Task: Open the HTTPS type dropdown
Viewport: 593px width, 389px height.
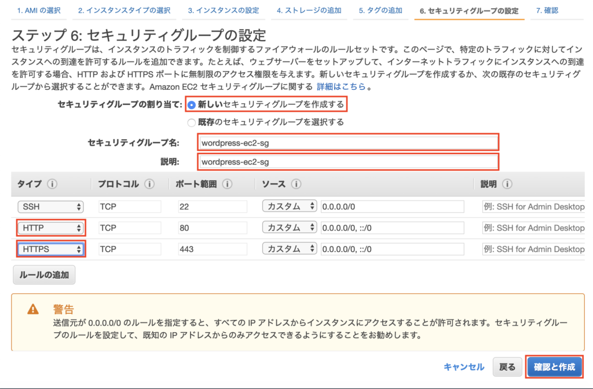Action: tap(50, 249)
